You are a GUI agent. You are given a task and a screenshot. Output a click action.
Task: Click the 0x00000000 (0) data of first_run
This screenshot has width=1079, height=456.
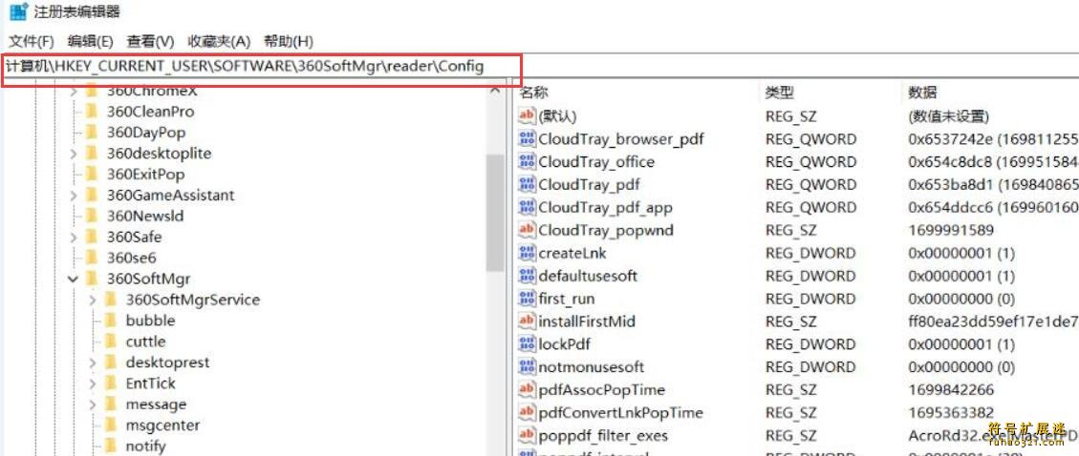[961, 298]
